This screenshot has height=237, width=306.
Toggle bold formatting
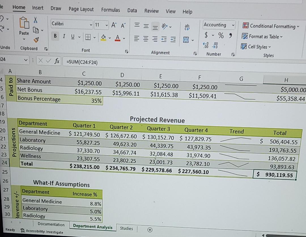[55, 36]
